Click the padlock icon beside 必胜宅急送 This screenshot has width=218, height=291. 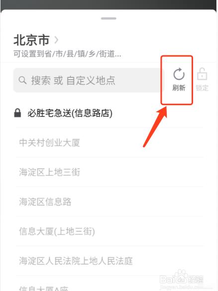[x=17, y=113]
